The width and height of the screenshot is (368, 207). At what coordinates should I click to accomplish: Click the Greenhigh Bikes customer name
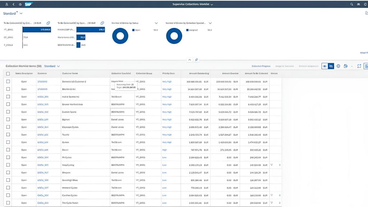(x=70, y=180)
